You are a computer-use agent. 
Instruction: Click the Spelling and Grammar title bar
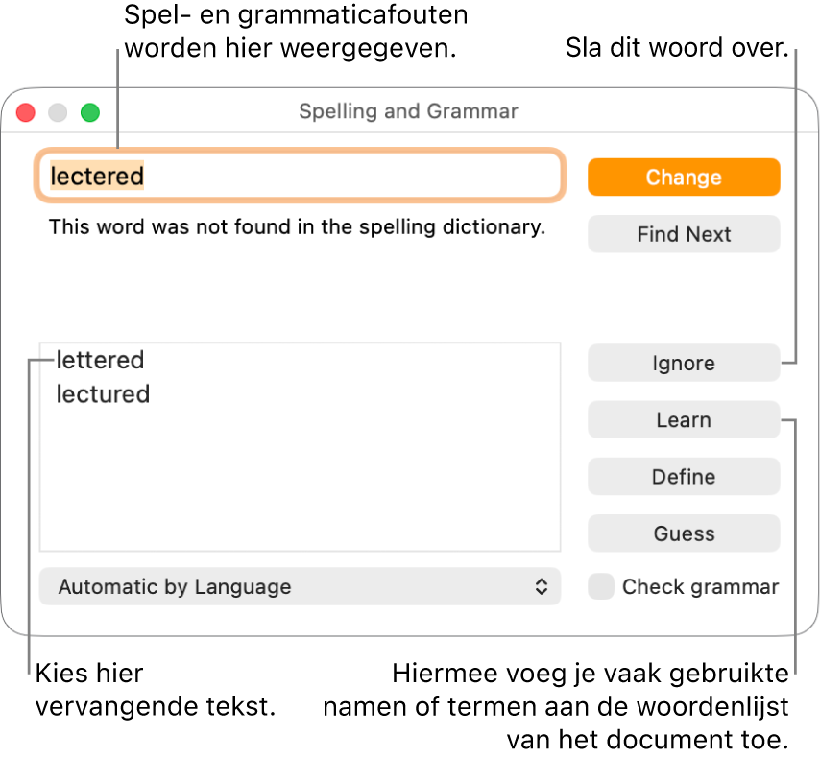click(x=408, y=111)
